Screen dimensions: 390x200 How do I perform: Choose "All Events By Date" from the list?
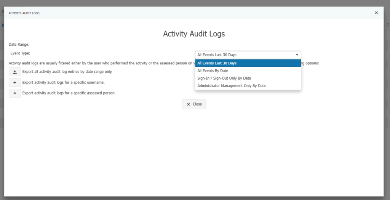click(213, 70)
